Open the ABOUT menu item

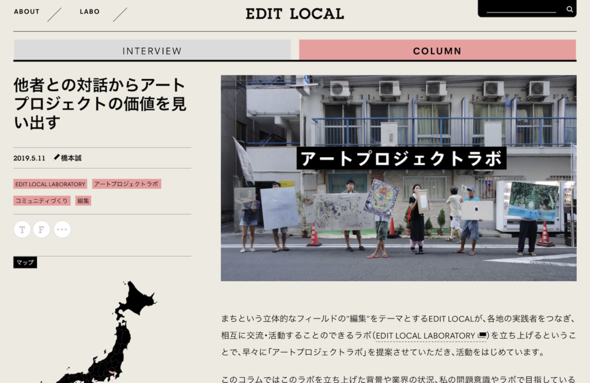[27, 12]
